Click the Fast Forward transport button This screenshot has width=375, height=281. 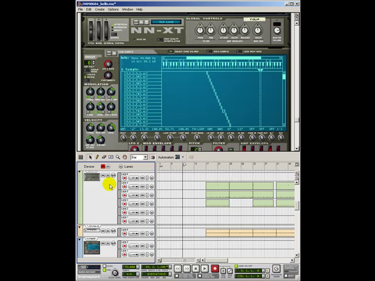pyautogui.click(x=186, y=269)
